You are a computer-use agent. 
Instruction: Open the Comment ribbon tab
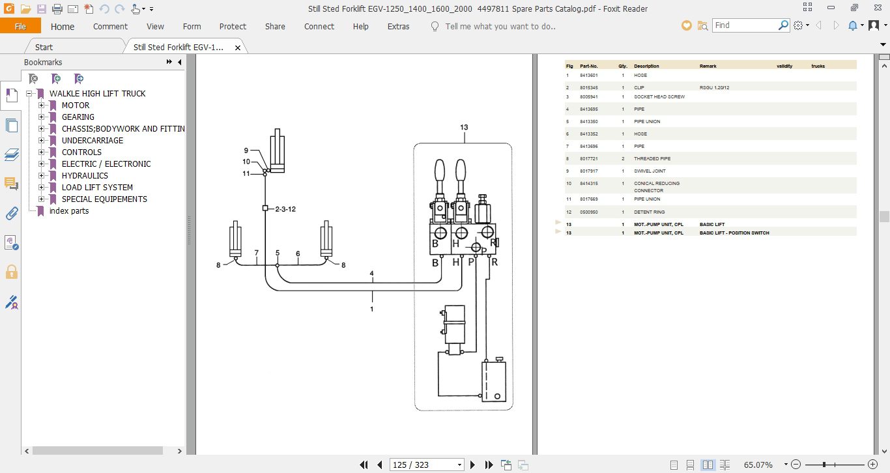(x=110, y=27)
